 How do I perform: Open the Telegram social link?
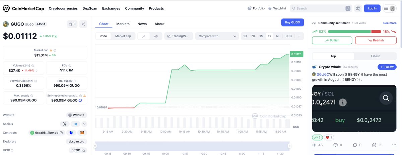[75, 124]
